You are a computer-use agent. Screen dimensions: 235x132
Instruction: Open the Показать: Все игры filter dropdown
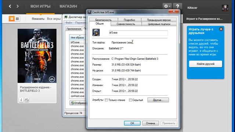46,19
